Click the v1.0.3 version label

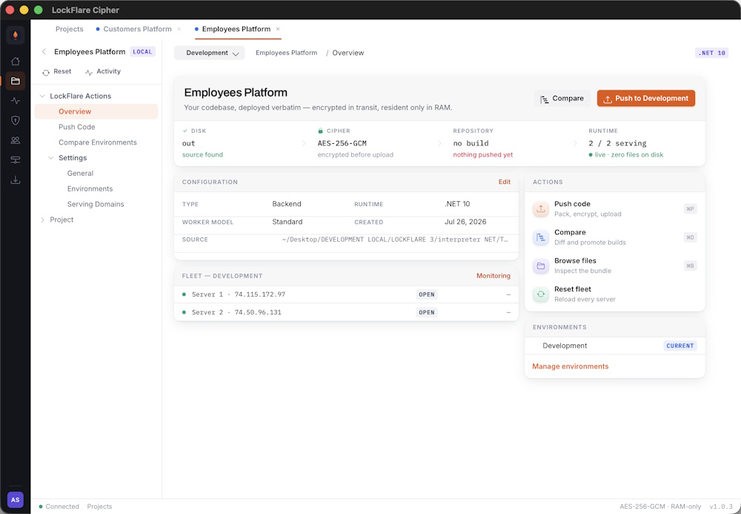[721, 507]
